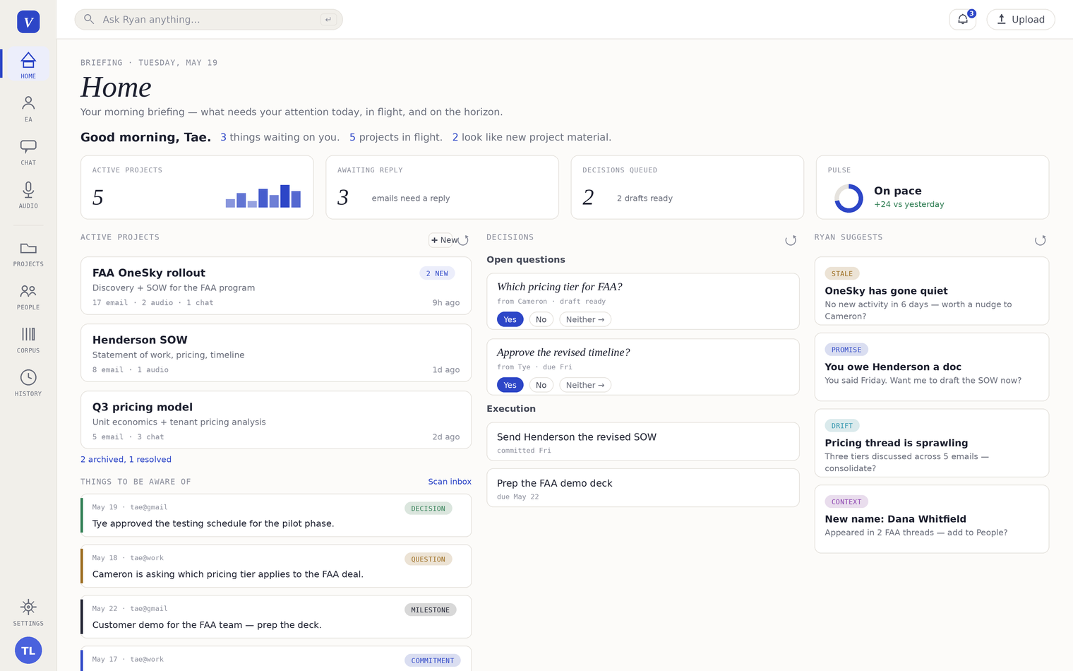This screenshot has height=671, width=1073.
Task: Refresh the Decisions section
Action: click(x=791, y=240)
